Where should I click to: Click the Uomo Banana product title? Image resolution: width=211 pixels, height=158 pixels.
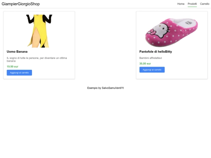pyautogui.click(x=17, y=51)
